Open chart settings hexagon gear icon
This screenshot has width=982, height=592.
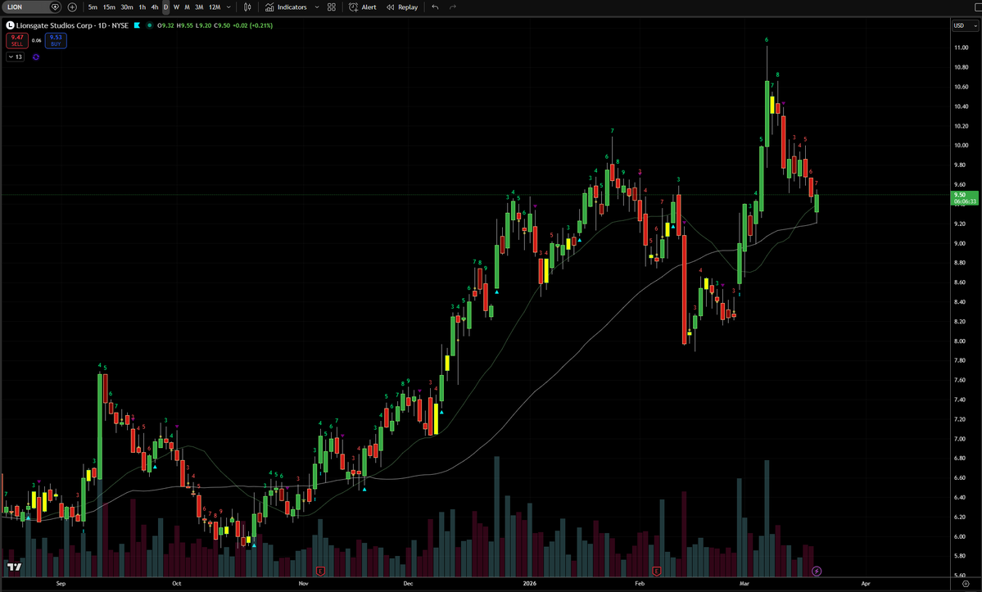[x=966, y=583]
